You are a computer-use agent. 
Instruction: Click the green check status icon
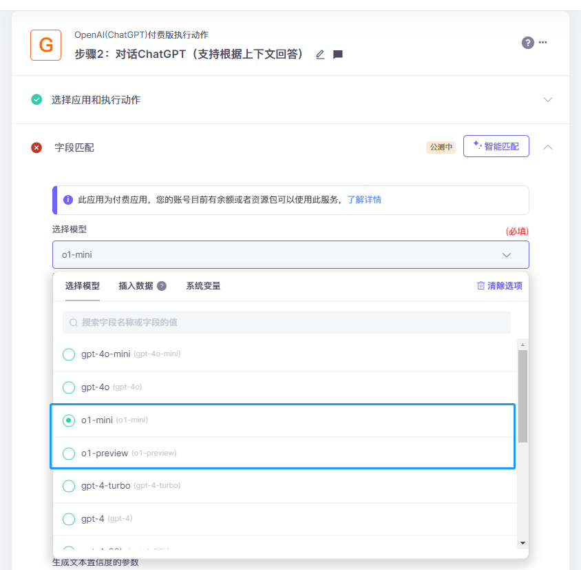click(x=36, y=99)
